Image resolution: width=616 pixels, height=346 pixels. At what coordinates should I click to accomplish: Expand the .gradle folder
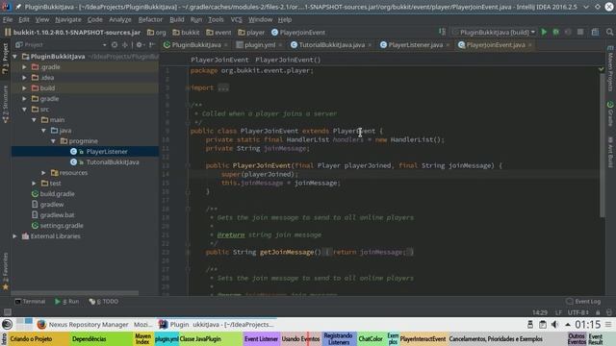click(24, 67)
